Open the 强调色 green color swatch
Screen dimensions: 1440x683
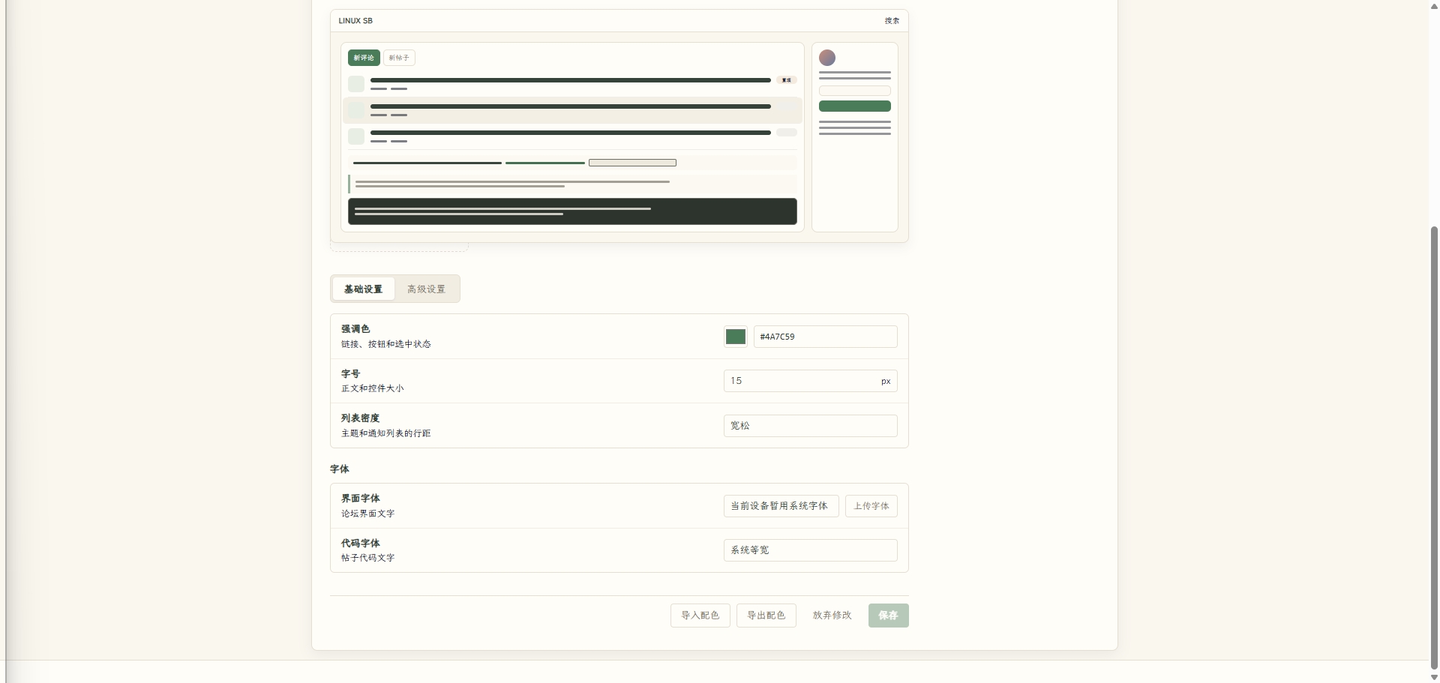click(736, 337)
